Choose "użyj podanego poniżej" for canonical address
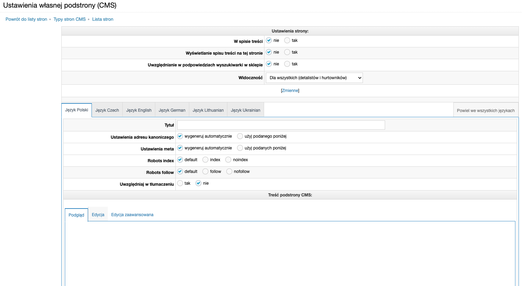Image resolution: width=522 pixels, height=286 pixels. pyautogui.click(x=240, y=136)
